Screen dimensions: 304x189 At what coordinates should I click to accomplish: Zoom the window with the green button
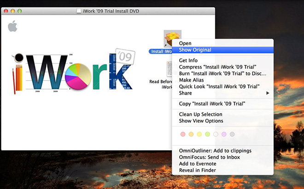(20, 11)
